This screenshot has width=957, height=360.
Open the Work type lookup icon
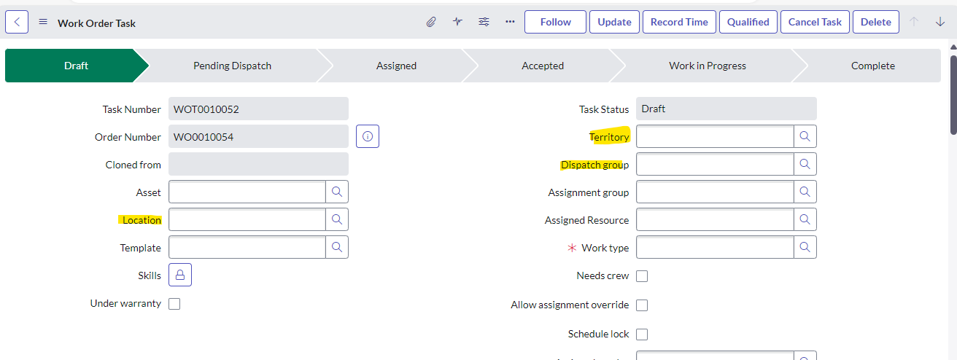[805, 247]
